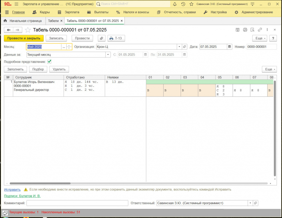Viewport: 282px width, 218px height.
Task: Open help with the question mark button
Action: [x=273, y=38]
